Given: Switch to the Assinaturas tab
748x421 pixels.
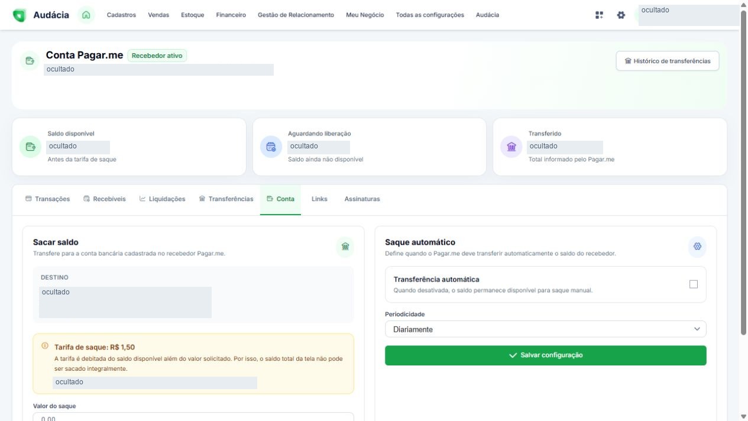Looking at the screenshot, I should tap(362, 199).
